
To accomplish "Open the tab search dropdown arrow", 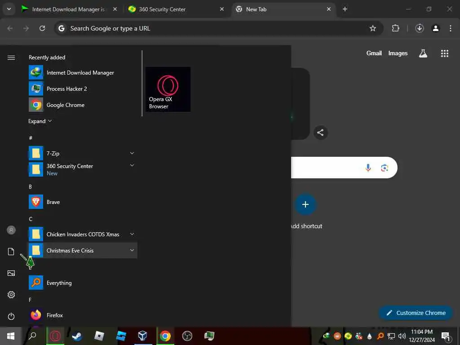I will pos(9,9).
